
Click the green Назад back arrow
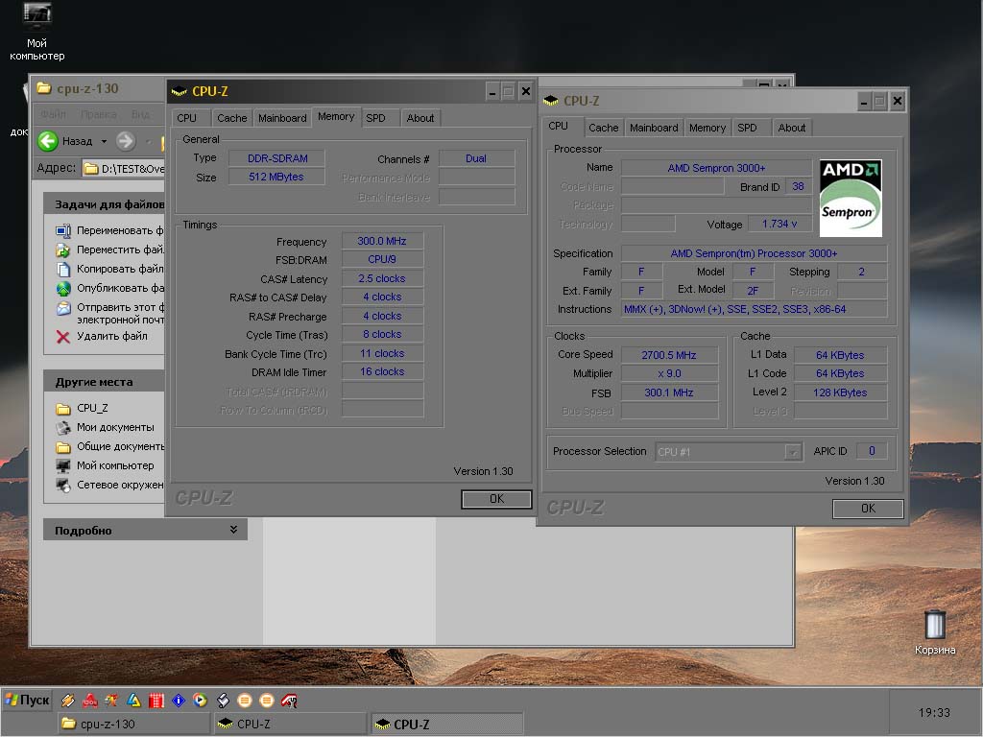48,141
